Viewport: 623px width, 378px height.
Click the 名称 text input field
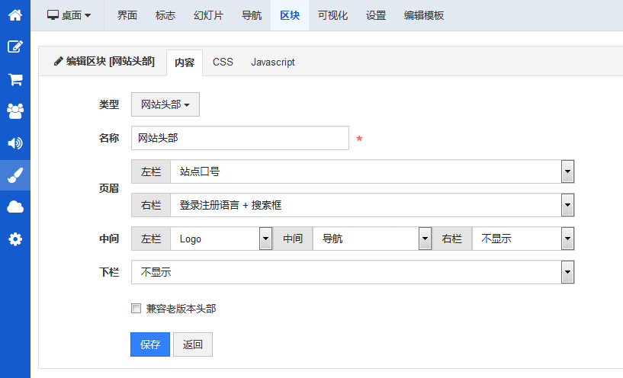[239, 139]
